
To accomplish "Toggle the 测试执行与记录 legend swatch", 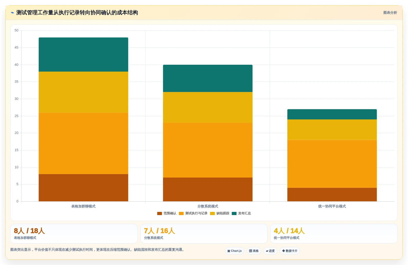I will point(181,213).
